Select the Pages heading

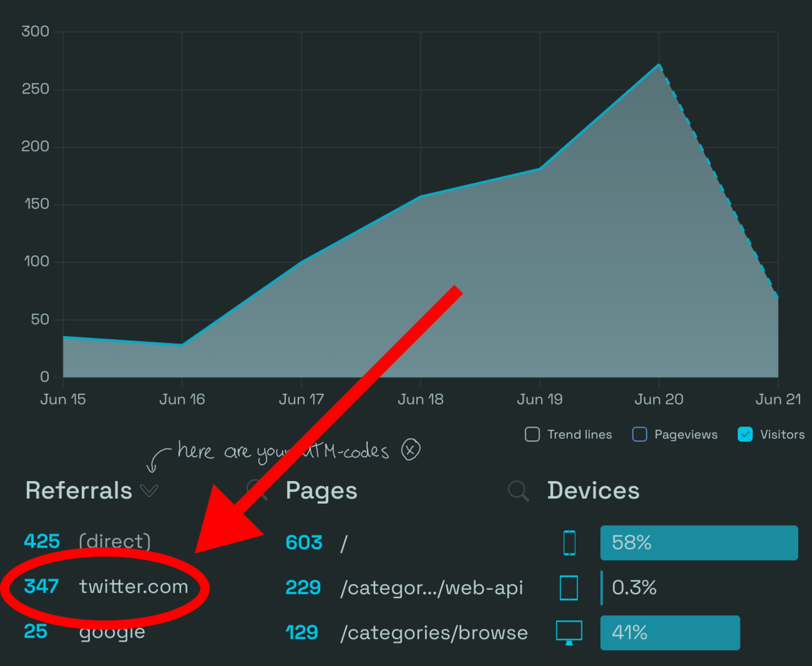(x=321, y=491)
